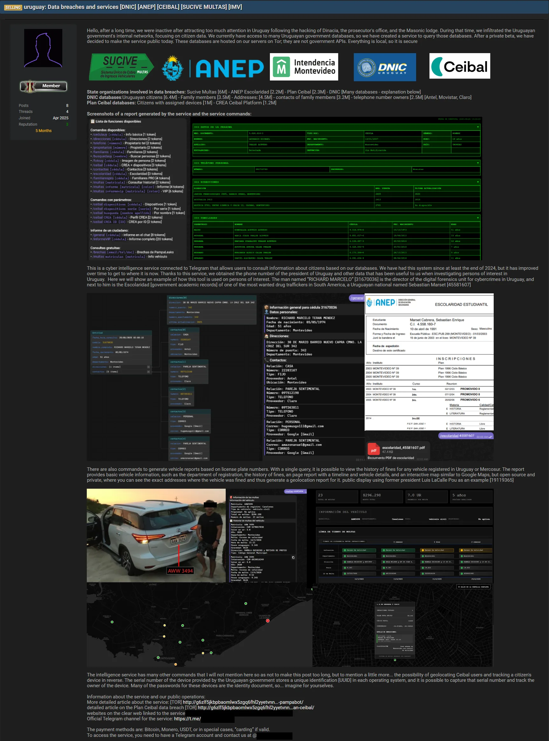Click the Member rank badge
This screenshot has height=741, width=549.
click(43, 86)
